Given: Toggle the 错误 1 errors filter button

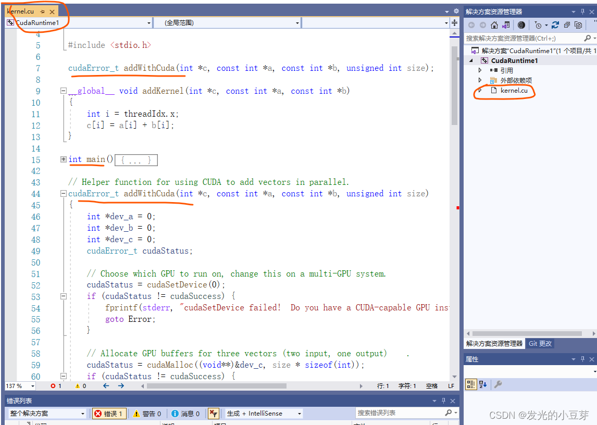Looking at the screenshot, I should point(109,414).
